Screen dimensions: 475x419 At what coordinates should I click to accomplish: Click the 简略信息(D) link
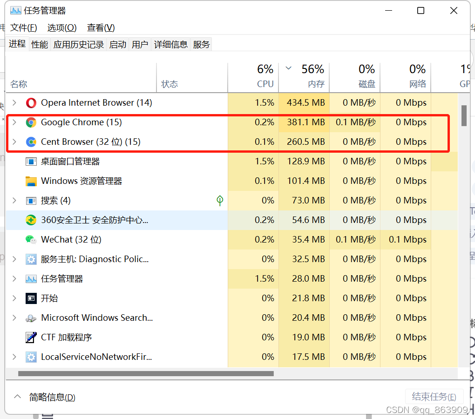click(x=52, y=397)
